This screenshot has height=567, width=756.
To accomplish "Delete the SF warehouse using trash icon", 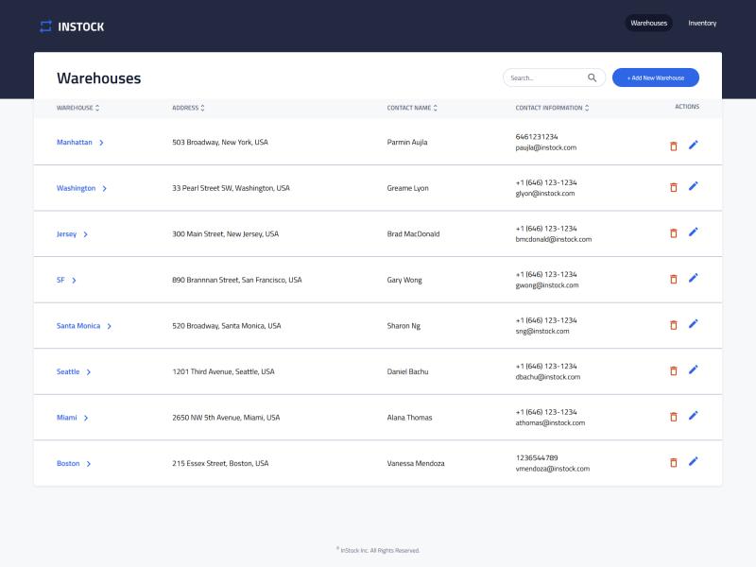I will coord(672,278).
